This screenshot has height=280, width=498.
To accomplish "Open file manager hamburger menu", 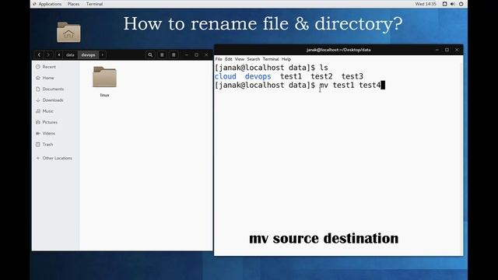I will click(x=174, y=55).
